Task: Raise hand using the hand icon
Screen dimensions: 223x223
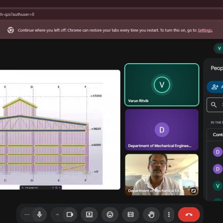Action: 151,215
